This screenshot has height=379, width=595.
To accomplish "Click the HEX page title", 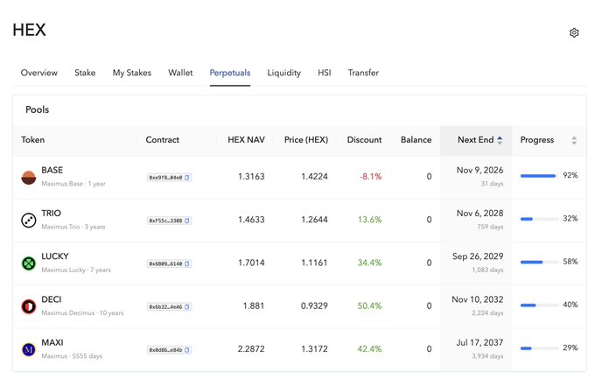I will click(x=29, y=30).
